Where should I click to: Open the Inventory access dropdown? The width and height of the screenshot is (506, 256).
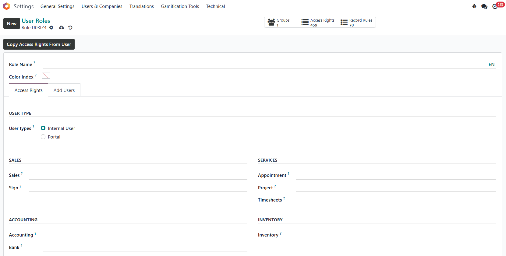(x=391, y=235)
